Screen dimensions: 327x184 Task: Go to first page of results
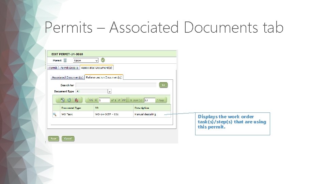pos(91,100)
